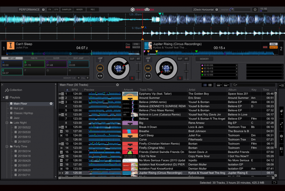Switch to artwork list view icon
The width and height of the screenshot is (285, 191).
coord(205,85)
